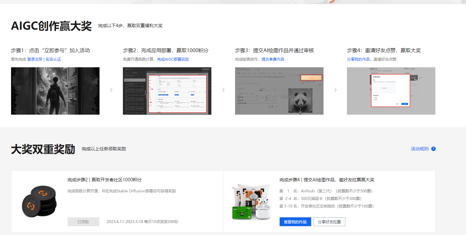Click the chevron arrow after step 3
Screen dimensions: 466x235
[x=335, y=90]
